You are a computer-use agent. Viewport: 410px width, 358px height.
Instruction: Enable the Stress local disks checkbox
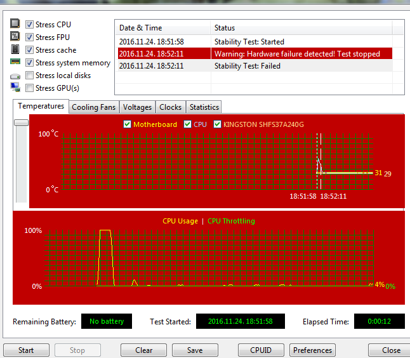[x=29, y=76]
